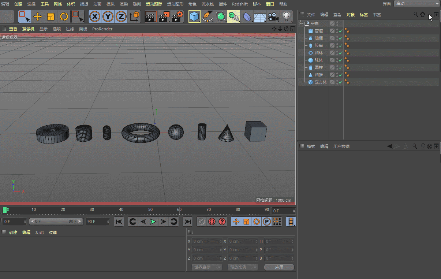Click frame 50 on the timeline ruler
This screenshot has height=279, width=441.
tap(150, 210)
